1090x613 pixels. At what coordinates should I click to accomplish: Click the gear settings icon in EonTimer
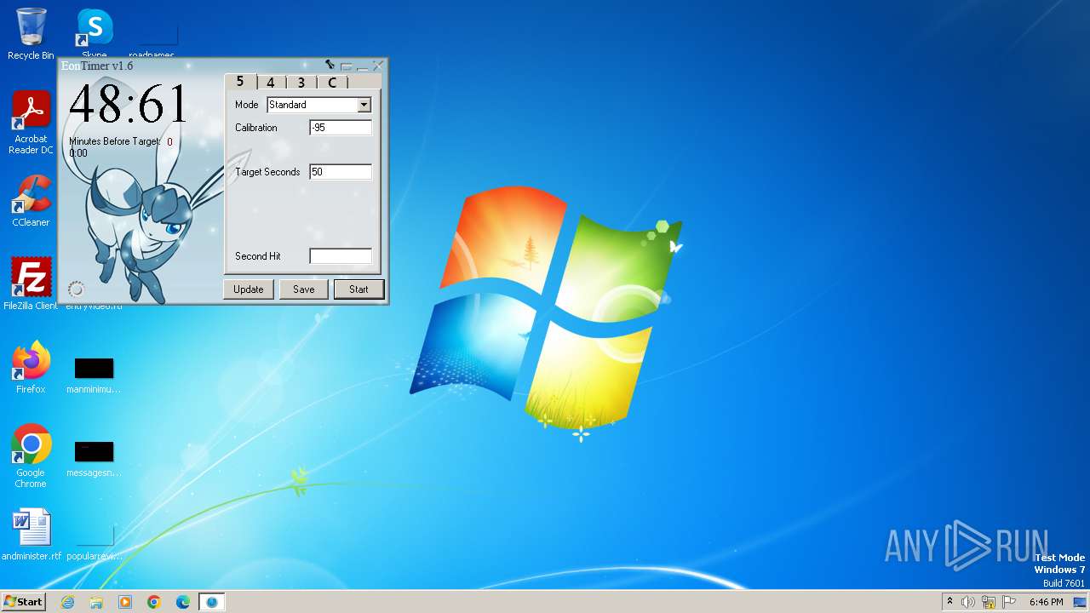76,289
